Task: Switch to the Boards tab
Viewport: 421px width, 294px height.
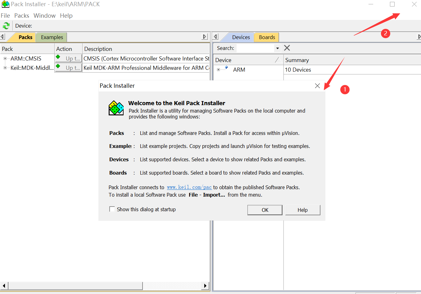Action: [267, 37]
